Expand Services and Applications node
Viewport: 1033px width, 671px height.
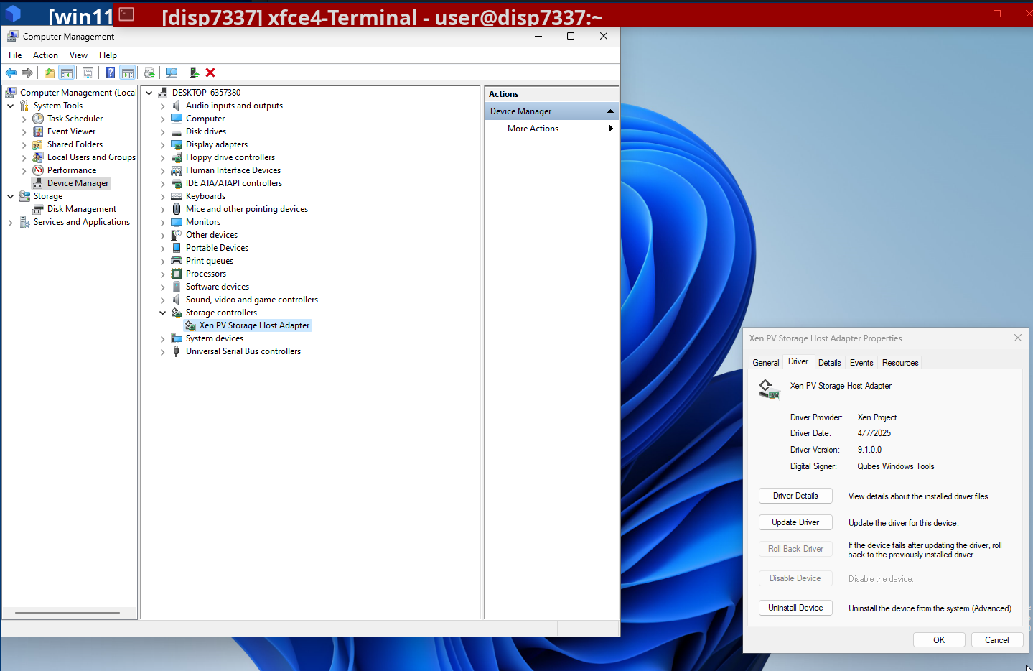coord(11,223)
